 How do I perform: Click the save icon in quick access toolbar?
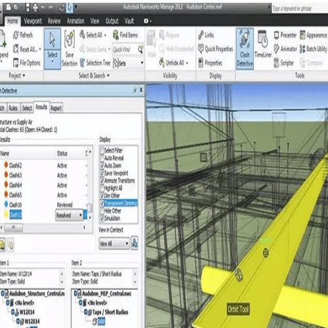click(28, 8)
